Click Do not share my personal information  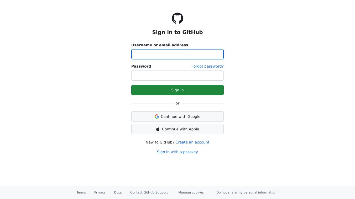[x=246, y=192]
